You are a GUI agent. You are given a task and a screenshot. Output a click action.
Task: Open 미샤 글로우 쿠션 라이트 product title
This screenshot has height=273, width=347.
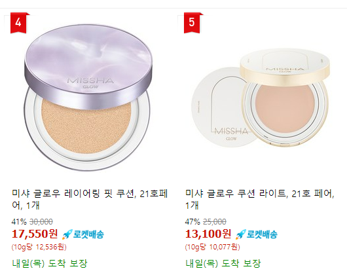click(260, 199)
